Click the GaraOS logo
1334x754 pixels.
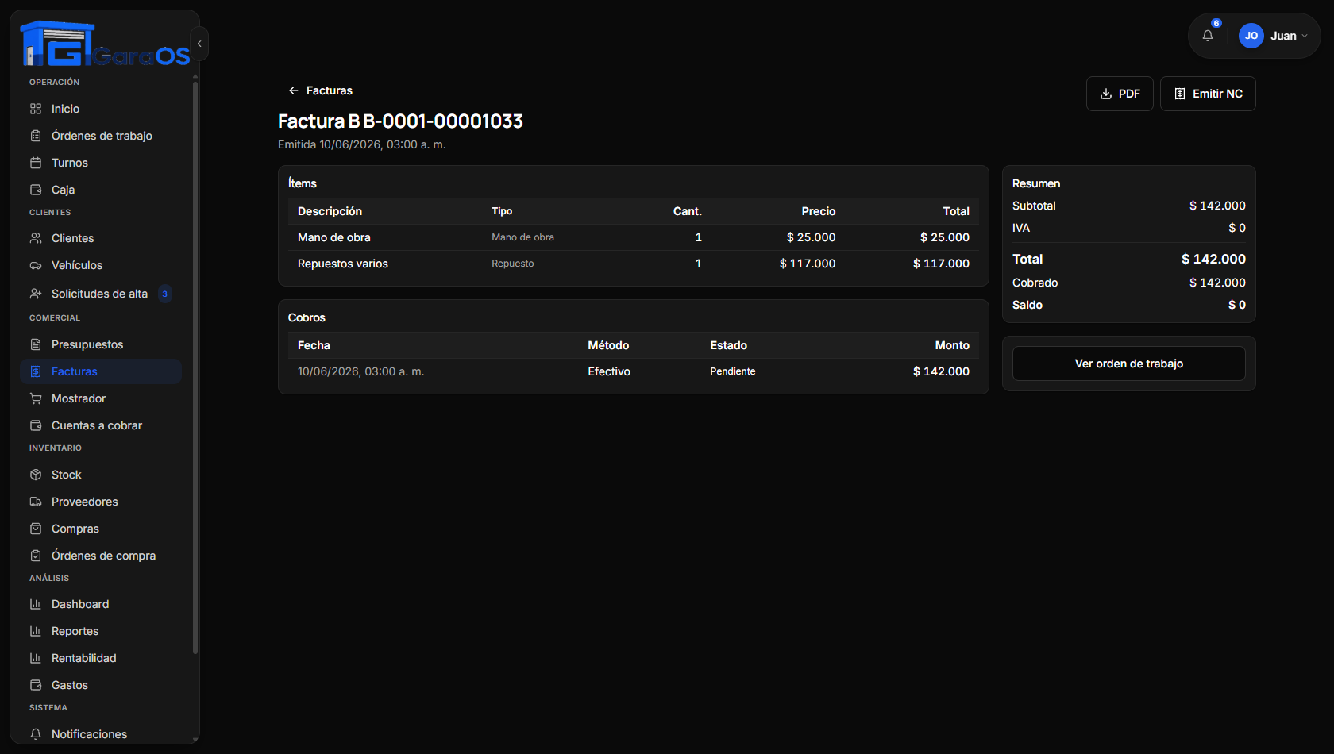click(x=105, y=44)
